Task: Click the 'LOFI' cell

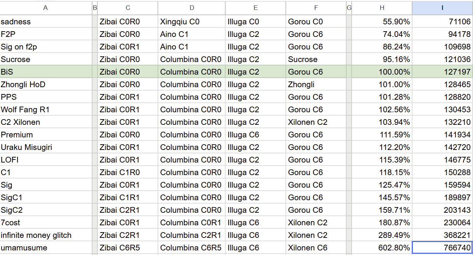Action: 46,160
